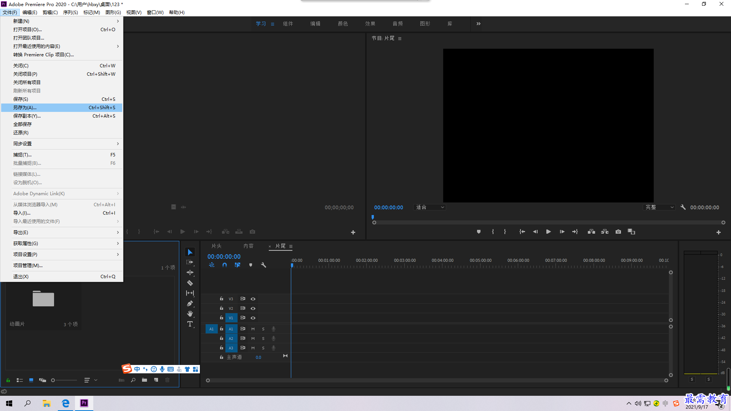Solo audio track A2
Viewport: 731px width, 411px height.
pyautogui.click(x=263, y=338)
